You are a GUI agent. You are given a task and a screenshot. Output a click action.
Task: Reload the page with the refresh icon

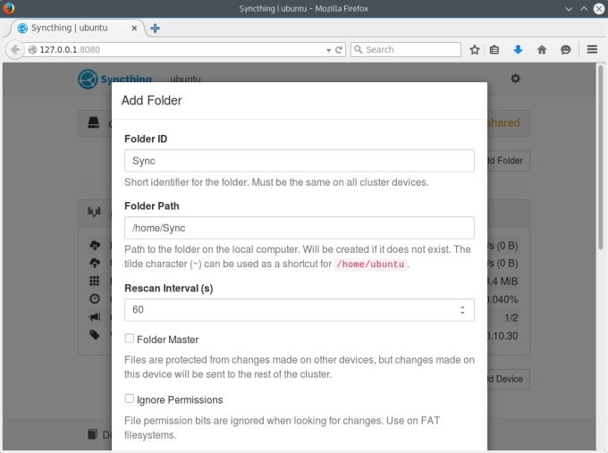[339, 50]
